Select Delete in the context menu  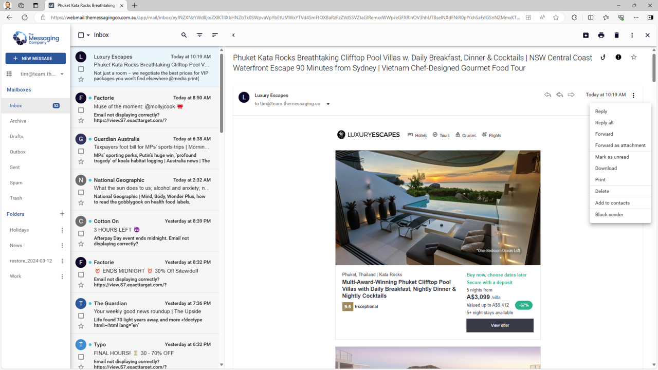[x=620, y=191]
